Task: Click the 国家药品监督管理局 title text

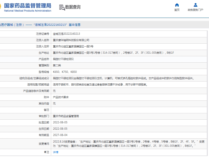Action: click(28, 6)
